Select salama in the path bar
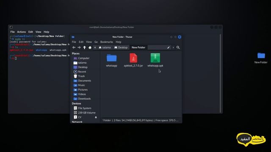Image resolution: width=271 pixels, height=152 pixels. pos(105,48)
